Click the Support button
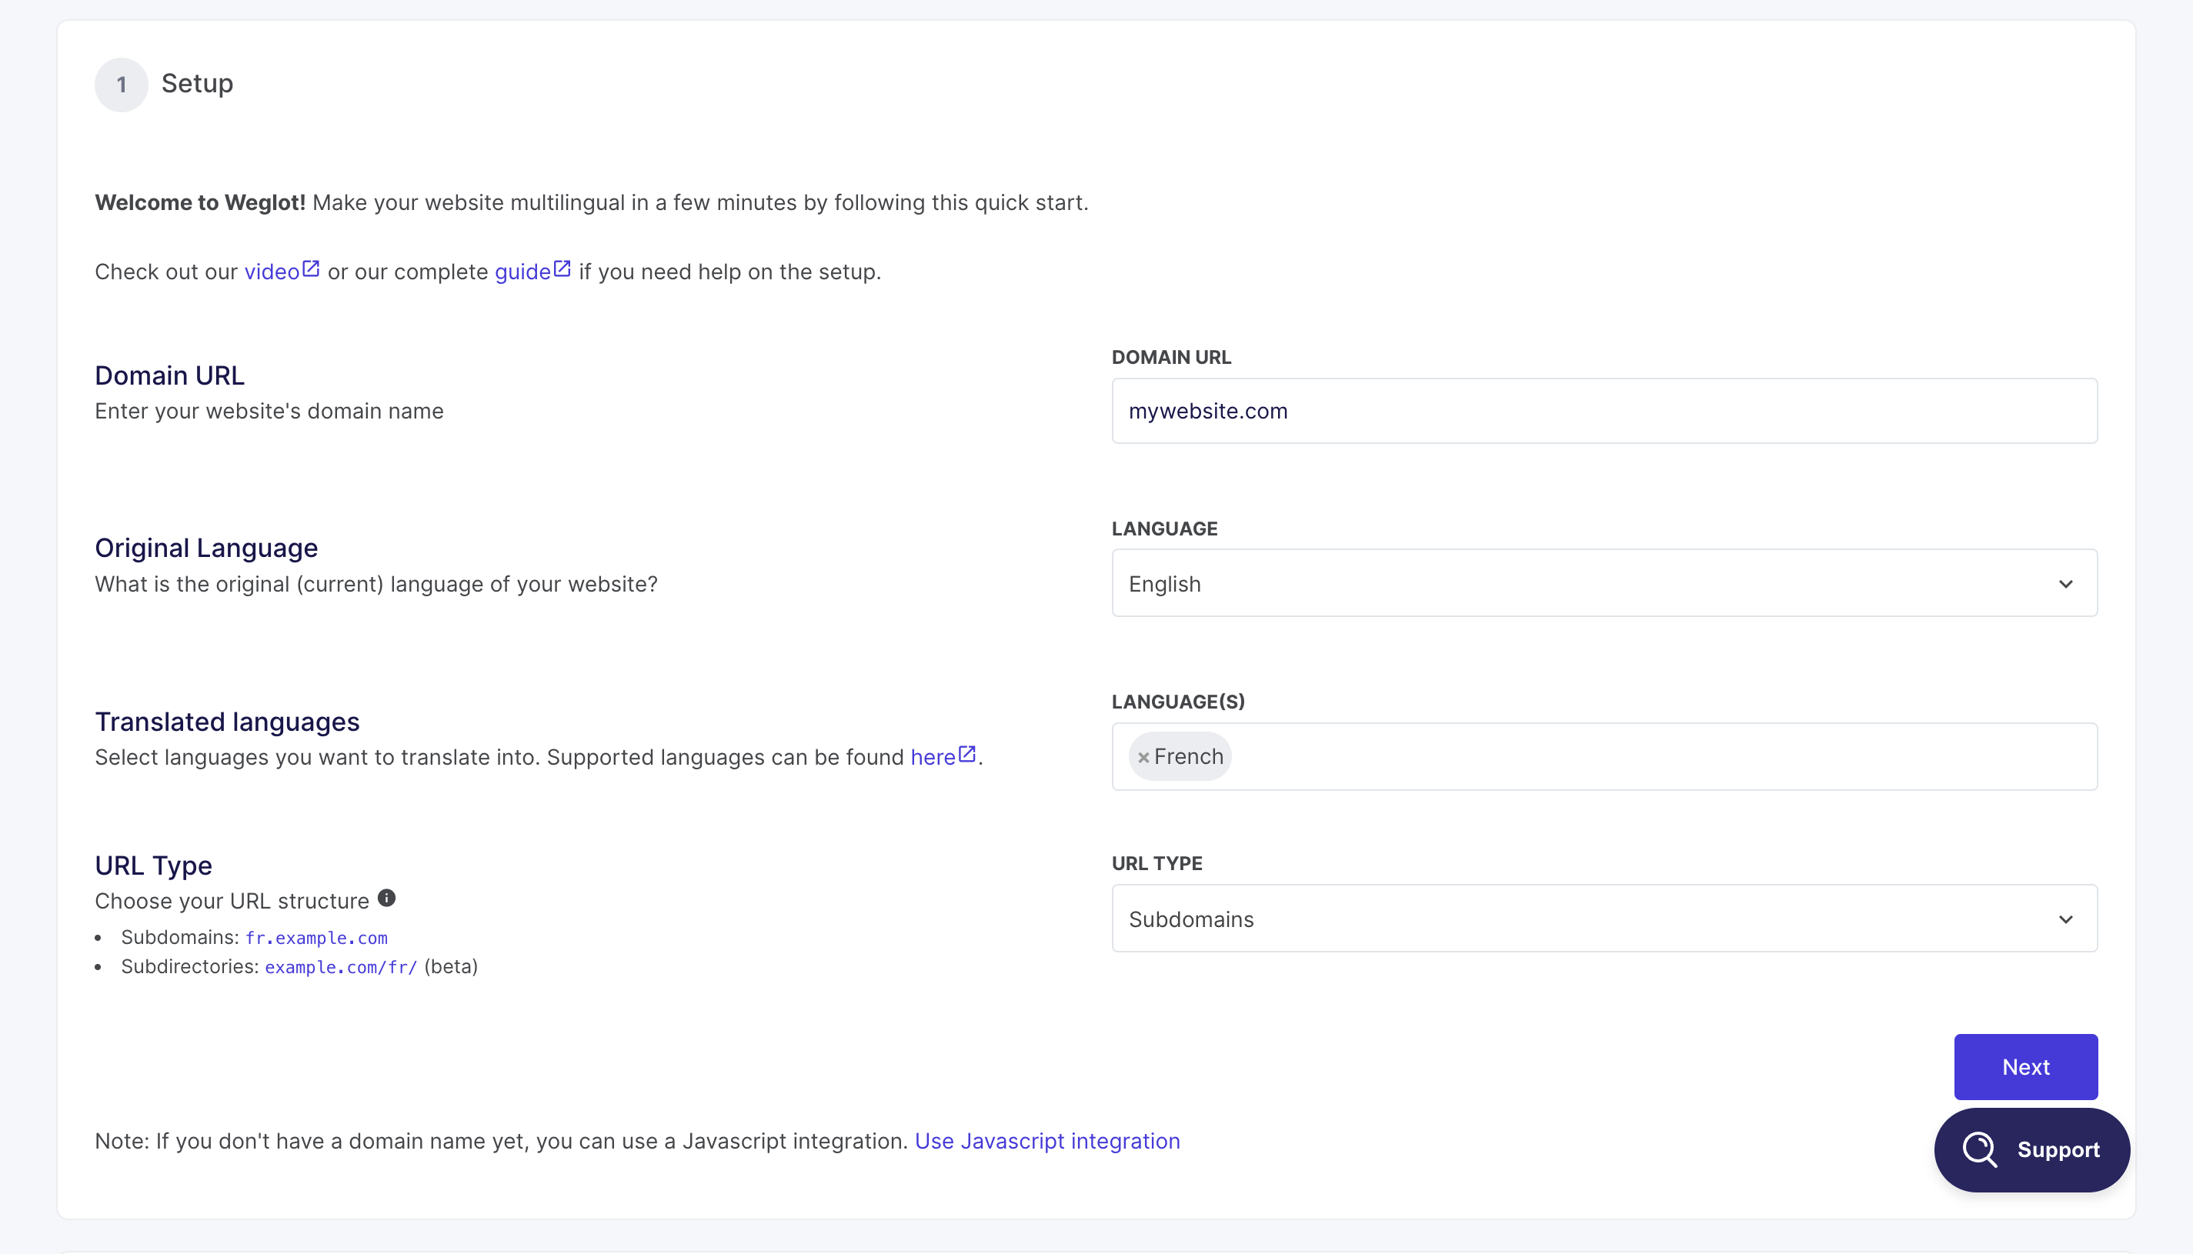This screenshot has width=2193, height=1254. (2033, 1150)
